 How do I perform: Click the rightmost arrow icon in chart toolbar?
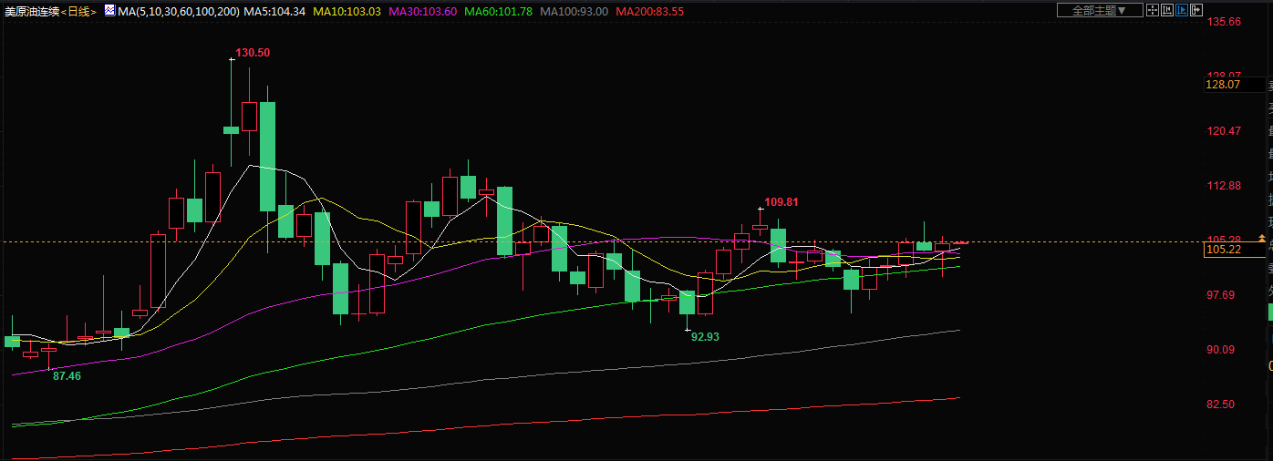(x=1196, y=10)
